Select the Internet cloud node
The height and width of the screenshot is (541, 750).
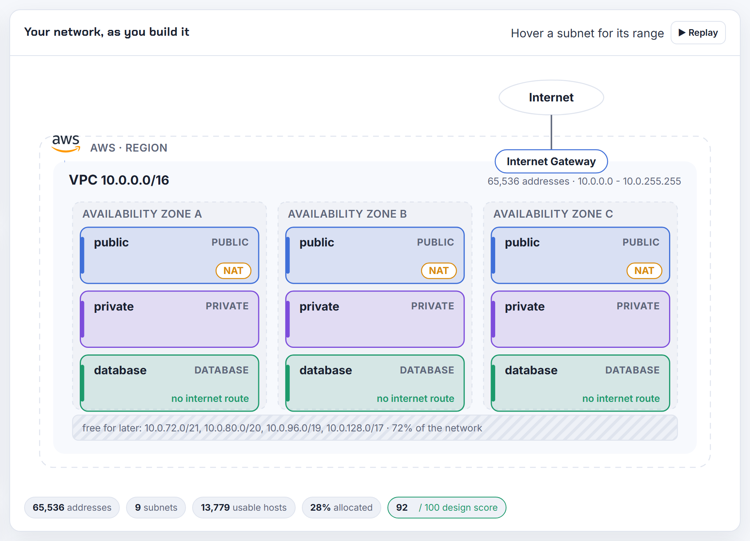point(551,98)
